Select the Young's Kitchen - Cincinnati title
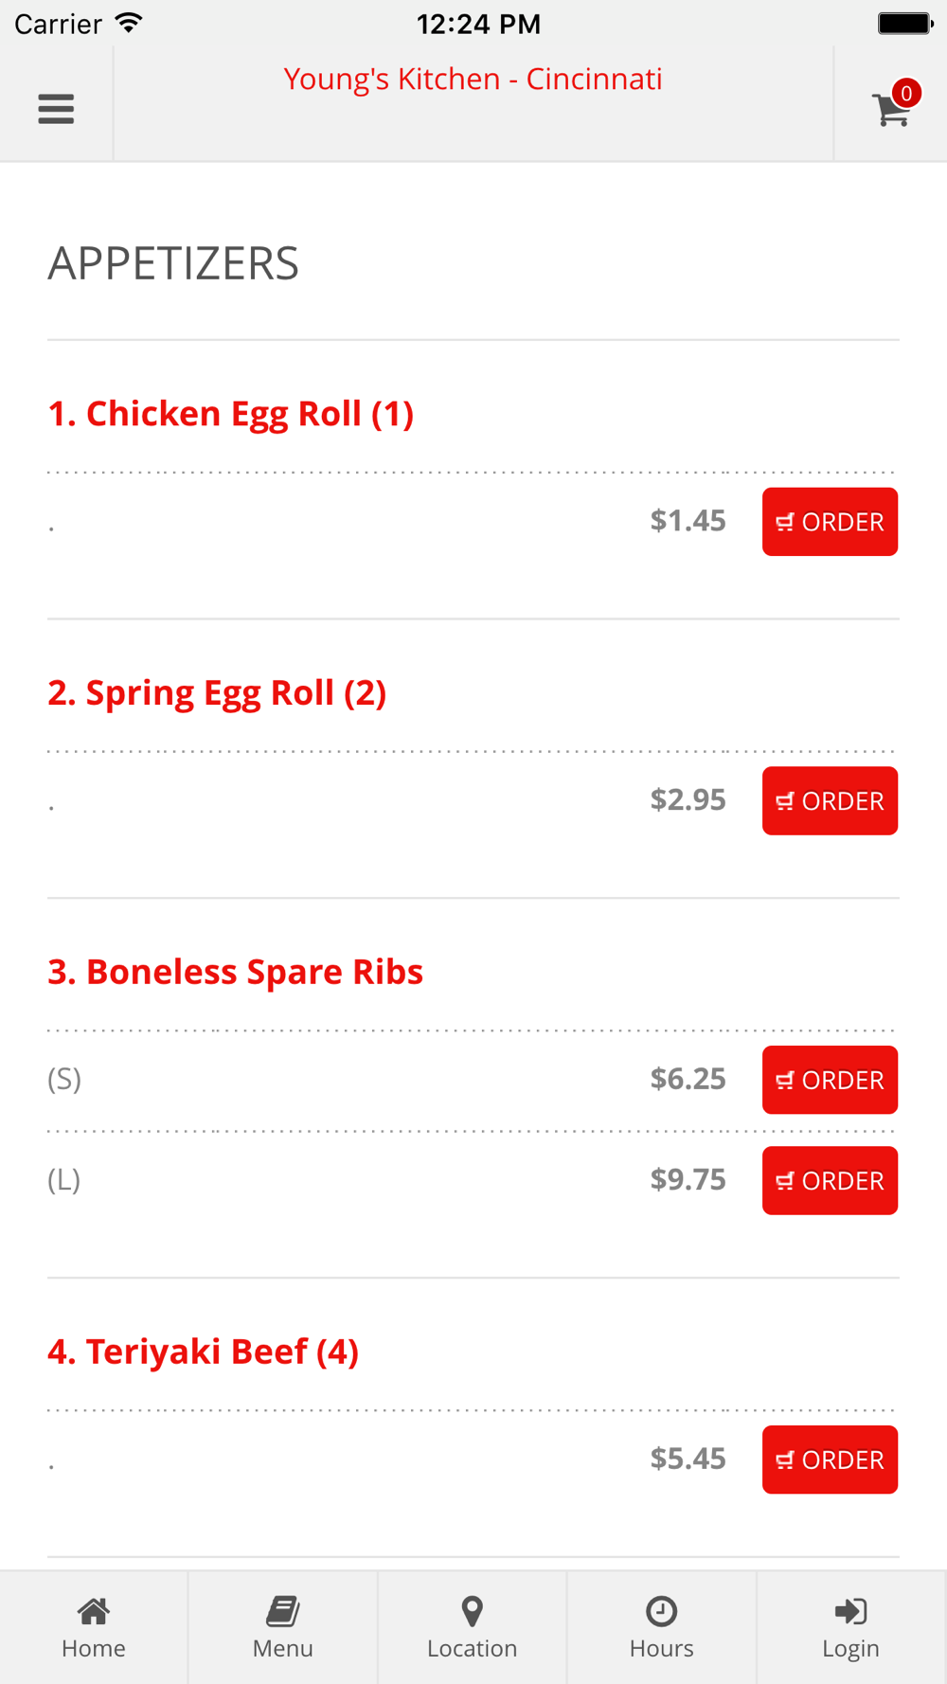This screenshot has width=947, height=1684. [x=473, y=80]
